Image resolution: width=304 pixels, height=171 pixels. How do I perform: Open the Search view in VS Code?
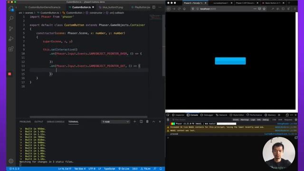pos(11,19)
